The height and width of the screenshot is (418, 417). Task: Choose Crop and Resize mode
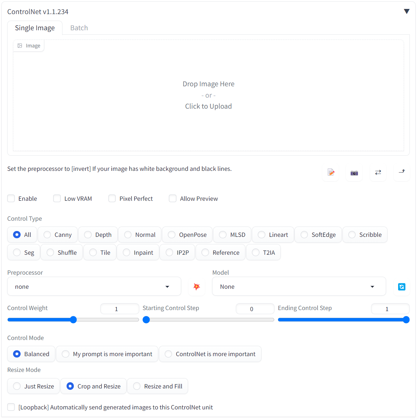point(93,386)
